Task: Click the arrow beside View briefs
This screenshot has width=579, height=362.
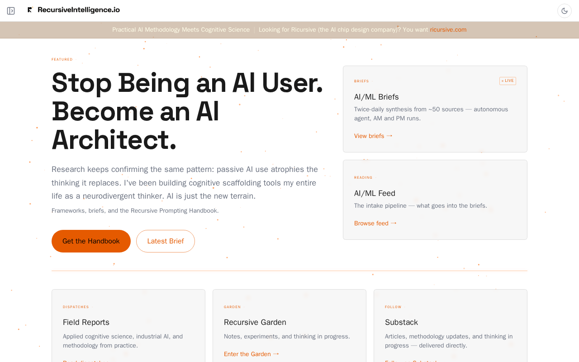Action: [x=389, y=136]
